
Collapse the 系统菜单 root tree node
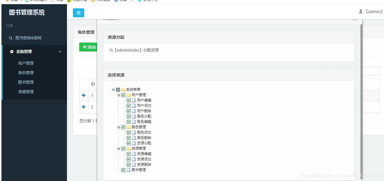pos(113,90)
